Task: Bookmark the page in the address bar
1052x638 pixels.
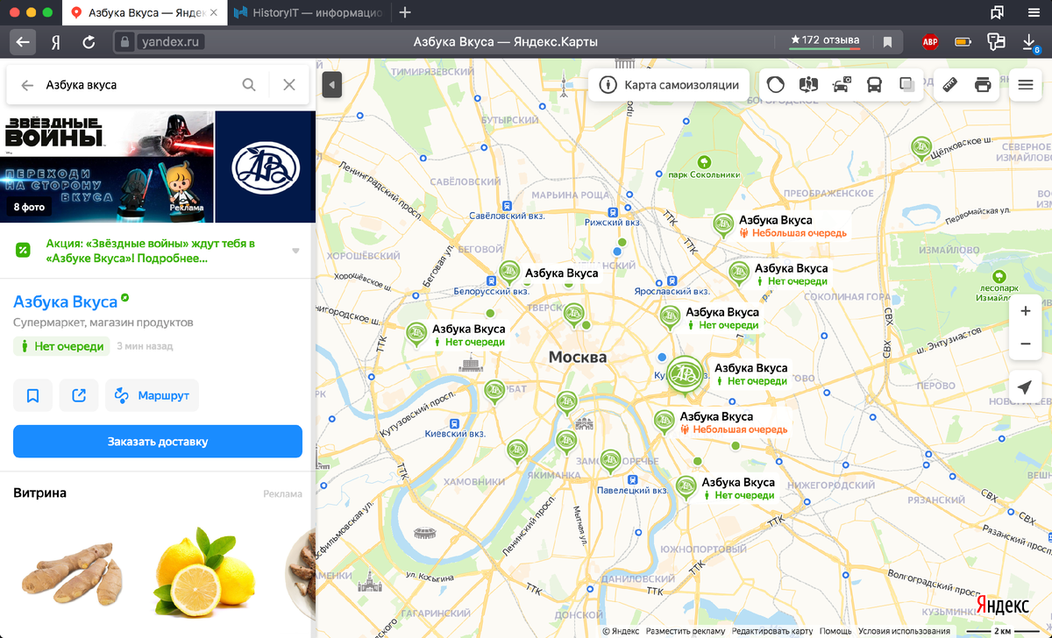Action: coord(887,41)
